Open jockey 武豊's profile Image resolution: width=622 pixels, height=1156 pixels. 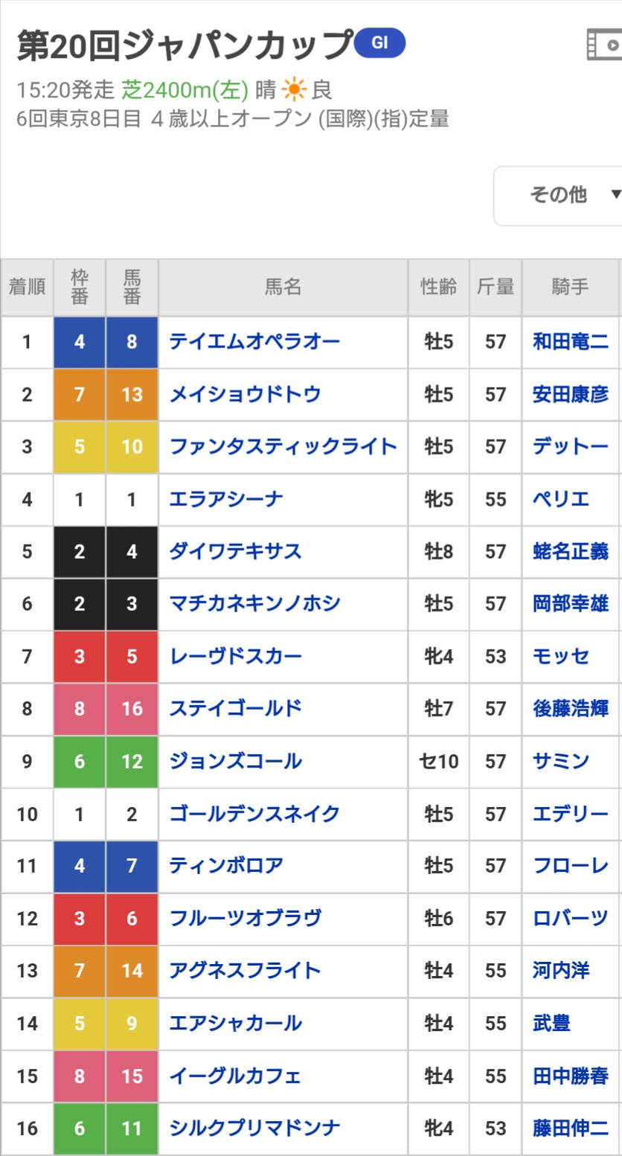[x=551, y=1023]
